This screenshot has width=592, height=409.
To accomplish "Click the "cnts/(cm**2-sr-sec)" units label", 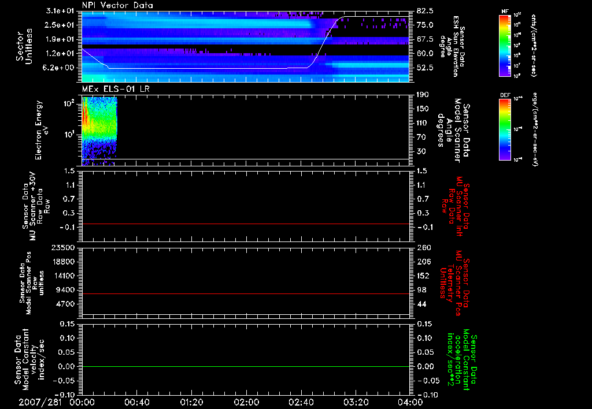I will click(533, 45).
